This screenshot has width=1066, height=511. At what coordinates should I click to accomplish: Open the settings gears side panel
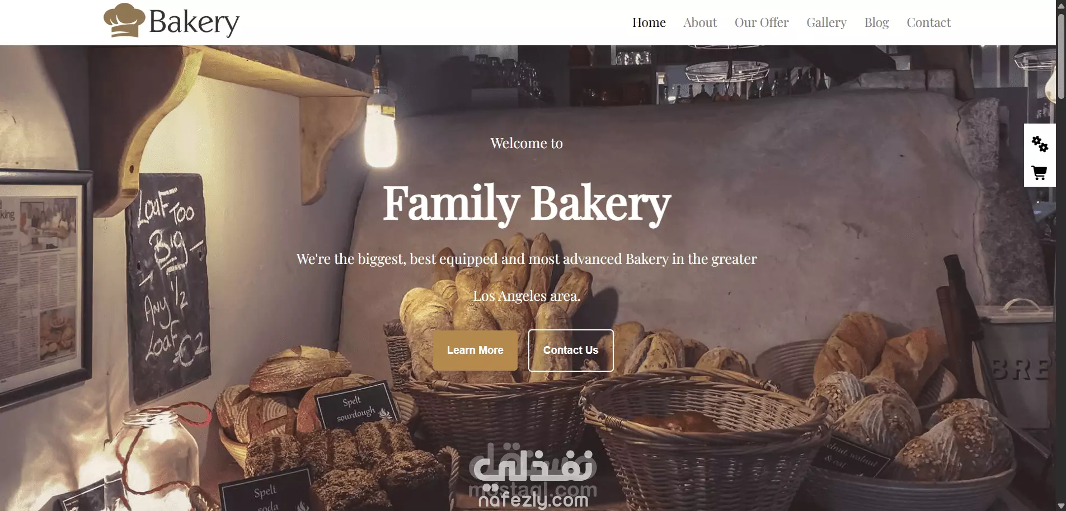coord(1040,144)
